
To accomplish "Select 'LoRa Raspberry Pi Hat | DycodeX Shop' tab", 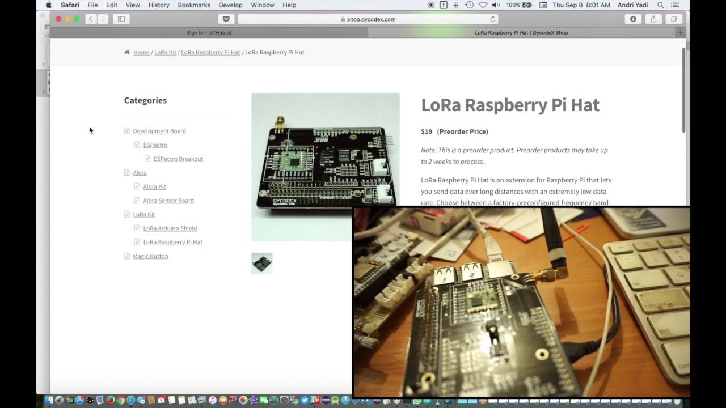I will click(x=521, y=33).
